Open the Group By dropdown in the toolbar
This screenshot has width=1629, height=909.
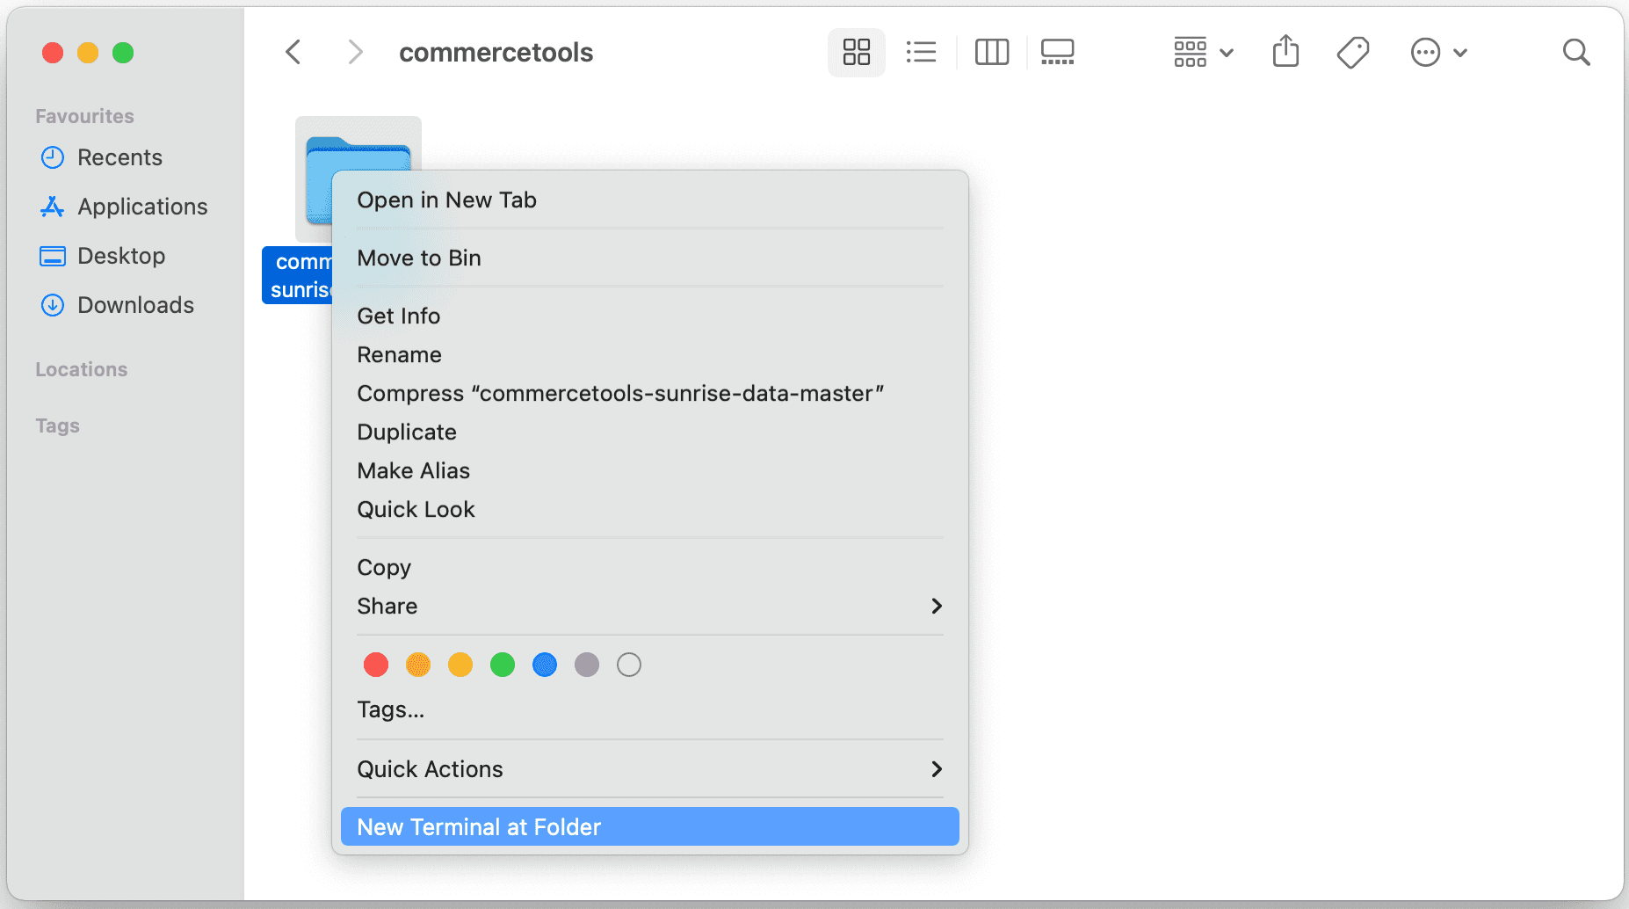click(1203, 53)
